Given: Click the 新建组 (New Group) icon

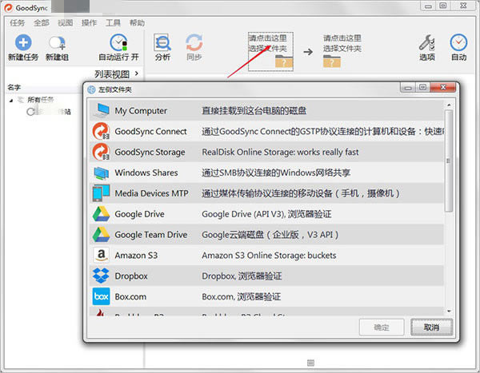Looking at the screenshot, I should pyautogui.click(x=56, y=43).
